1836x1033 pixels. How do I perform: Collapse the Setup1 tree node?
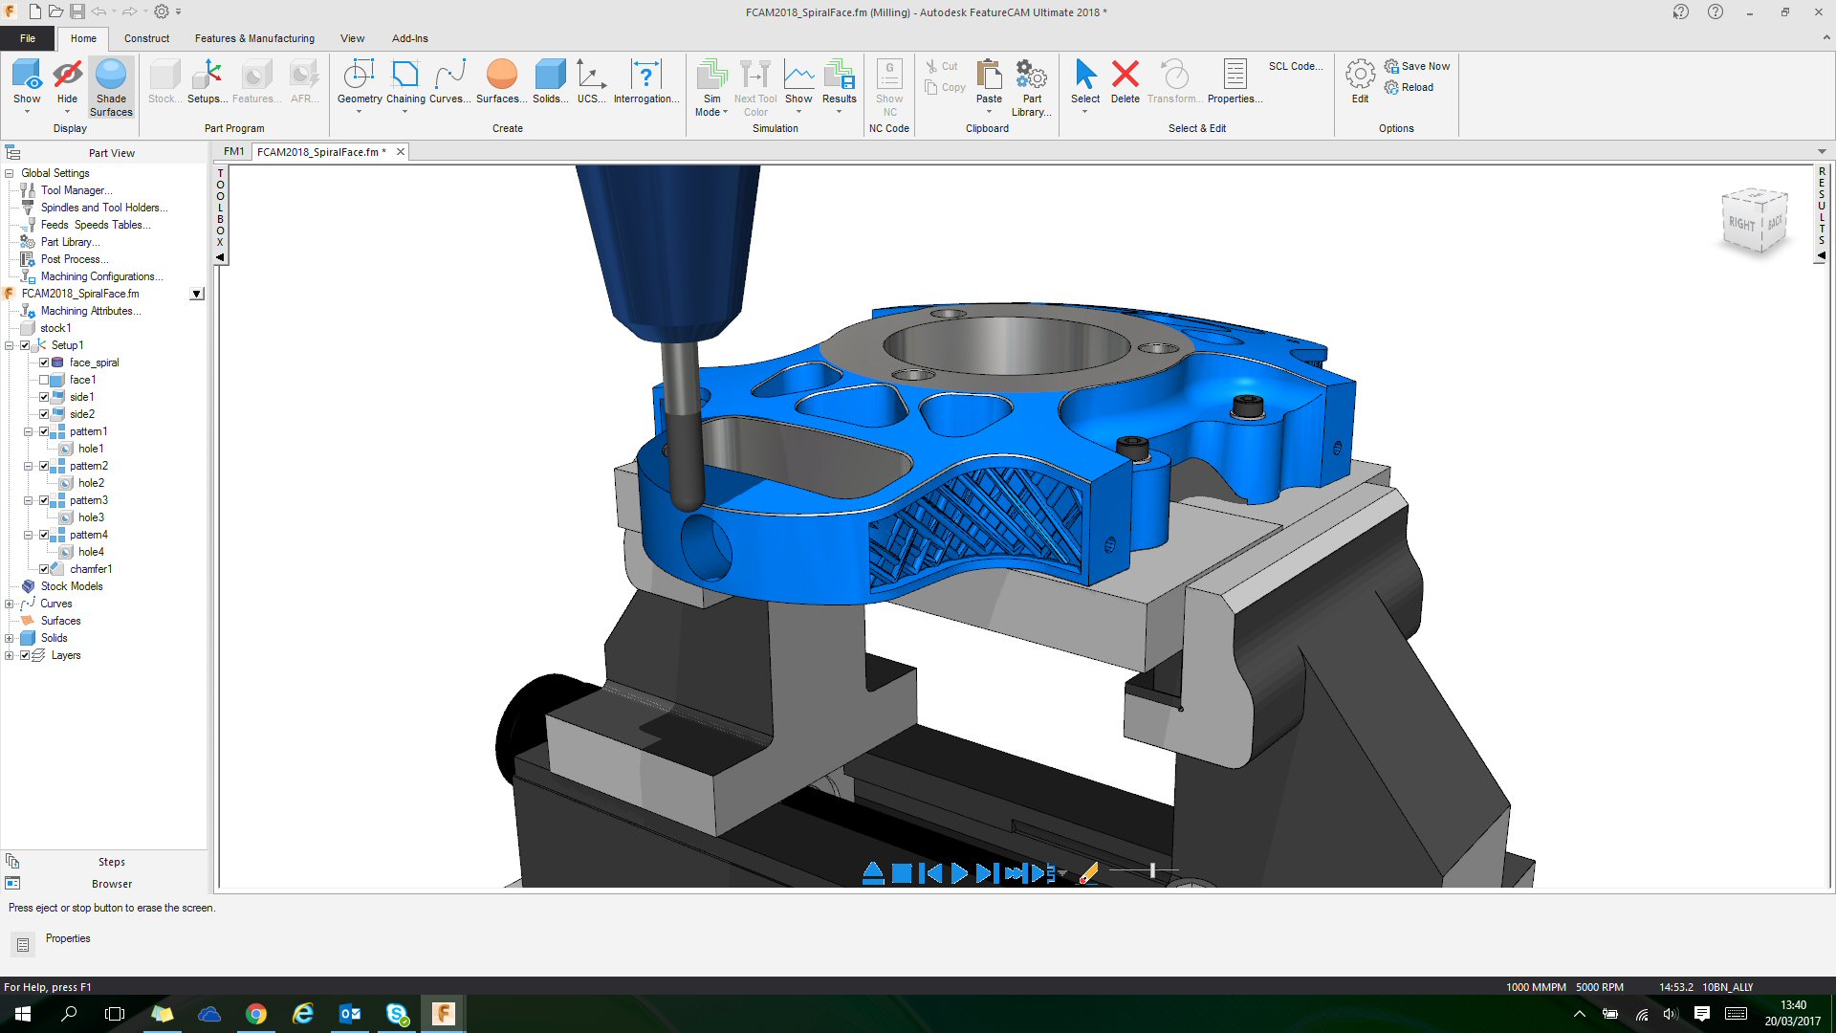(x=10, y=345)
